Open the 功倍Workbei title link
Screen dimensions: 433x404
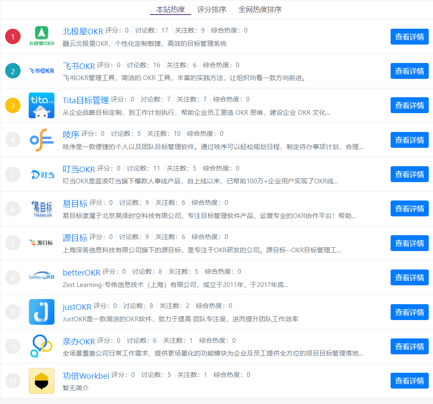(x=86, y=376)
